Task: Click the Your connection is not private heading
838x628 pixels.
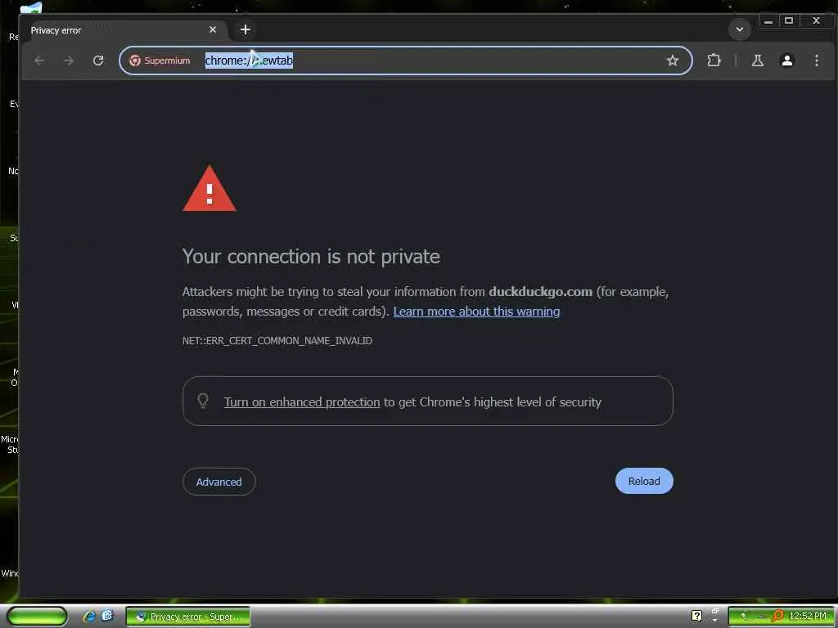Action: pos(311,257)
